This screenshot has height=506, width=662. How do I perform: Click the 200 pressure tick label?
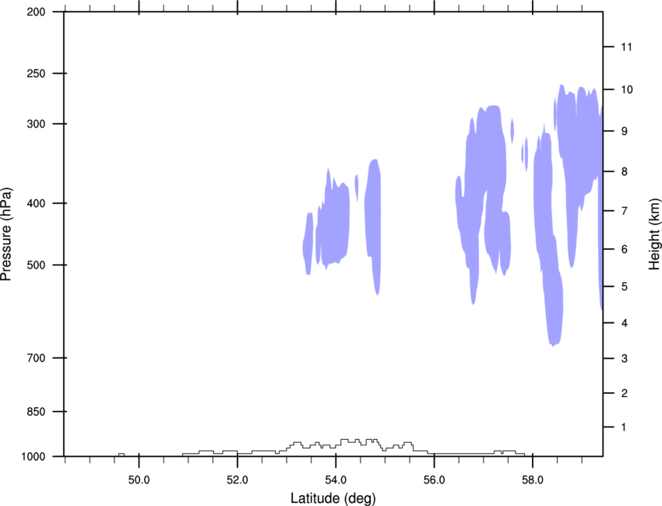pos(37,12)
